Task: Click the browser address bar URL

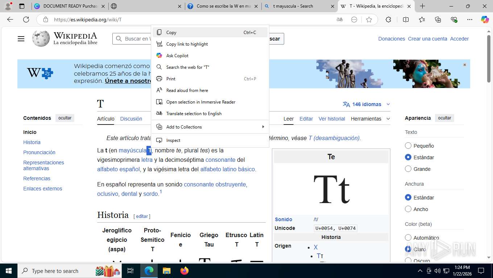Action: coord(88,20)
